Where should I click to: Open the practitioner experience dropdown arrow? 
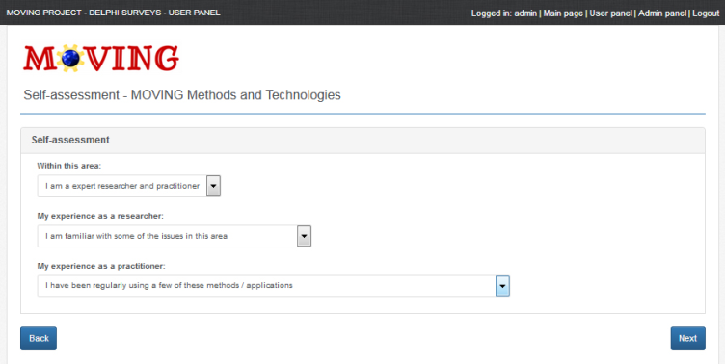[502, 286]
